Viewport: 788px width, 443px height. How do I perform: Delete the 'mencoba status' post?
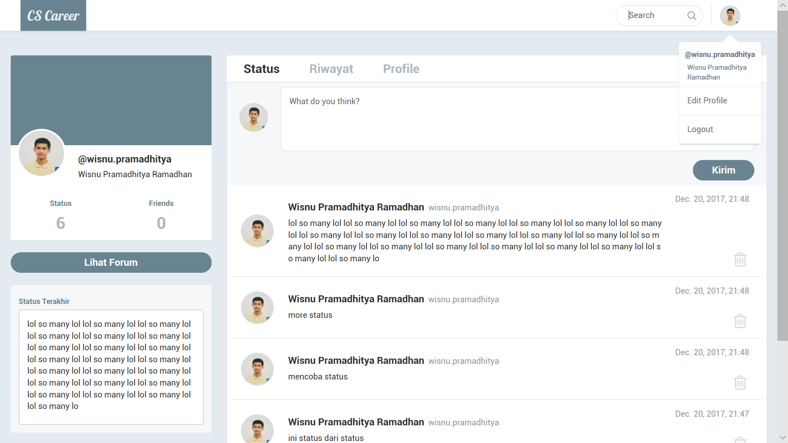pos(740,383)
